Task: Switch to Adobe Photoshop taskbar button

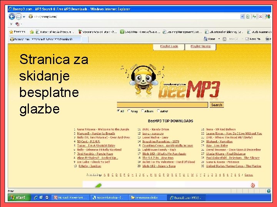Action: click(x=109, y=197)
